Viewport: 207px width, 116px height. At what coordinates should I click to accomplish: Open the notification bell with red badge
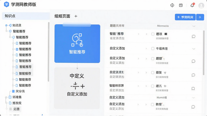click(x=192, y=5)
